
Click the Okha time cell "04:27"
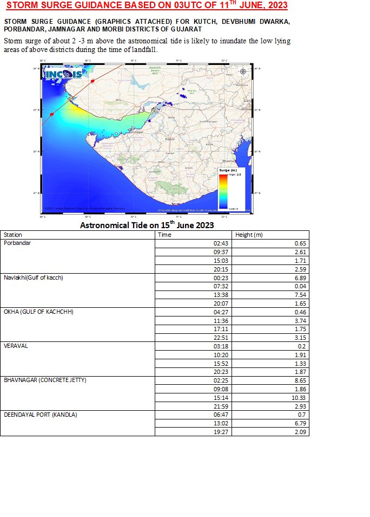pos(193,312)
